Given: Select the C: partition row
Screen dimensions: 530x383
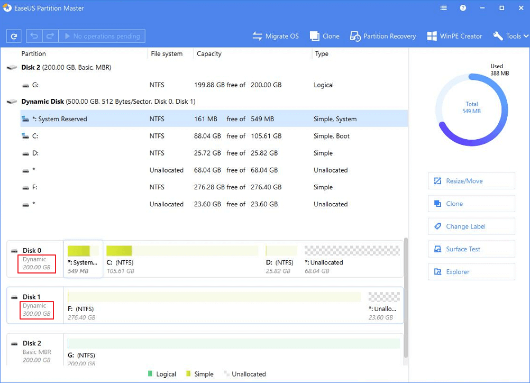Looking at the screenshot, I should 214,136.
